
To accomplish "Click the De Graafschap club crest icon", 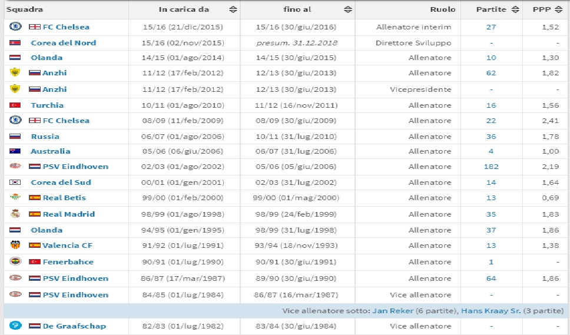I will click(15, 325).
